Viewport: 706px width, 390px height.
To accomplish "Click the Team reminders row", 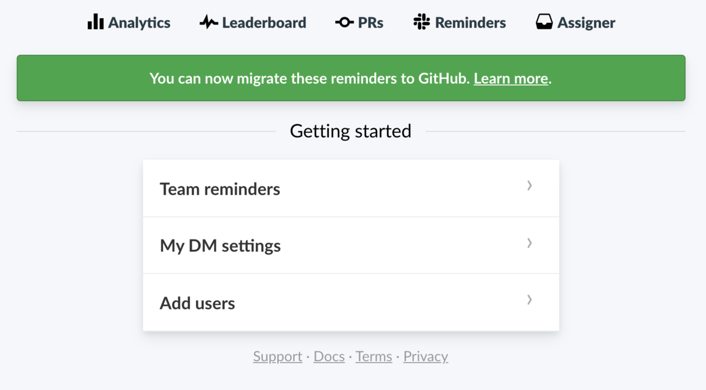I will click(x=351, y=188).
